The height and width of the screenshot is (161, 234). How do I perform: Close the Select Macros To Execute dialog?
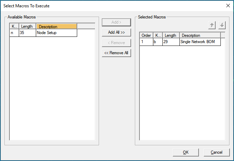[228, 6]
